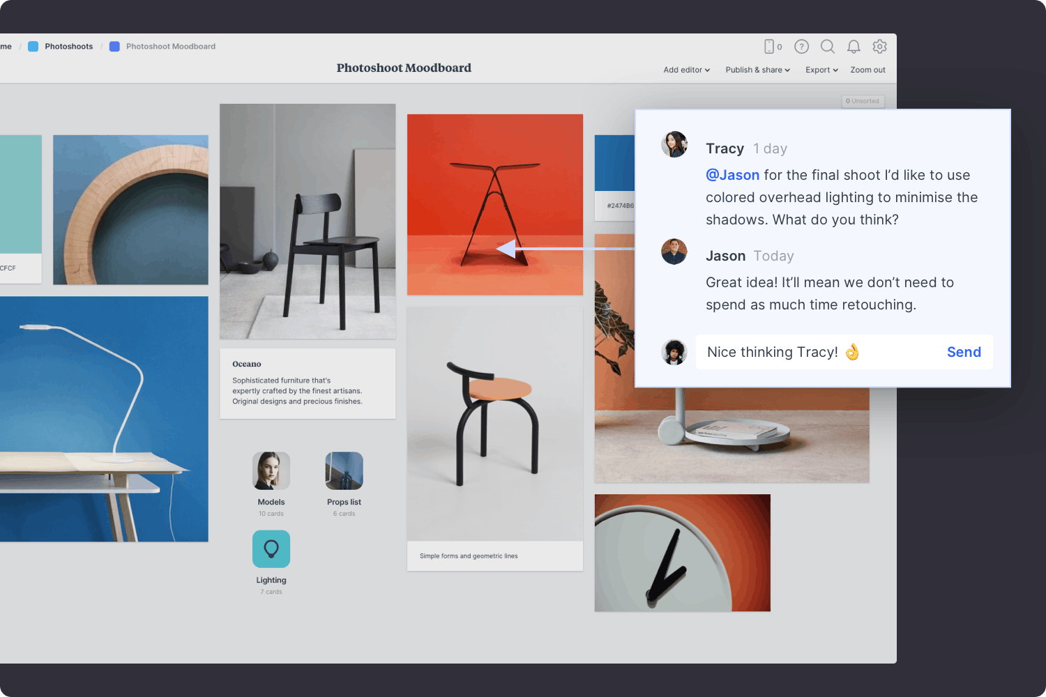
Task: Click Jason's name in the comment
Action: [725, 256]
